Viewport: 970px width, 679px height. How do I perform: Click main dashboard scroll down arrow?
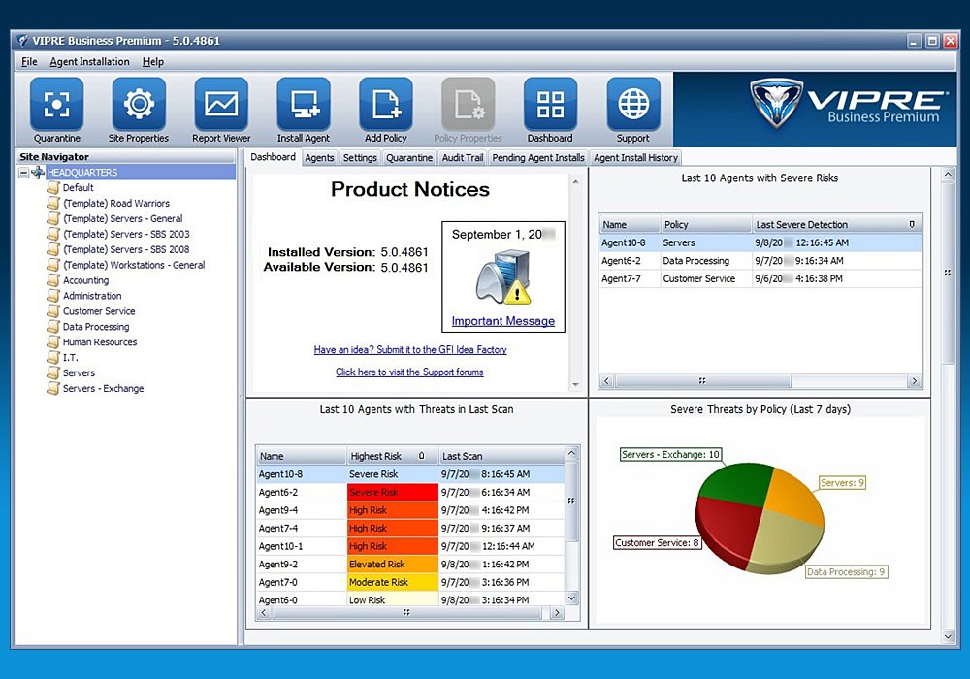click(x=948, y=636)
